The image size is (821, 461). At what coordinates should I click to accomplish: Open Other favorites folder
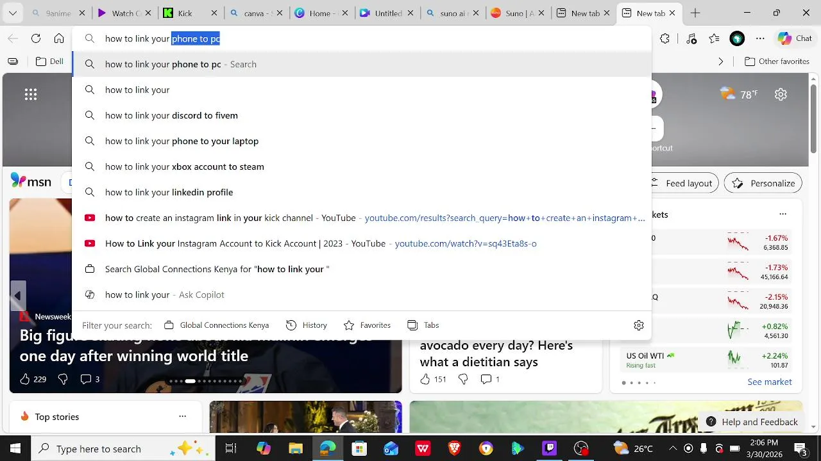pyautogui.click(x=777, y=61)
